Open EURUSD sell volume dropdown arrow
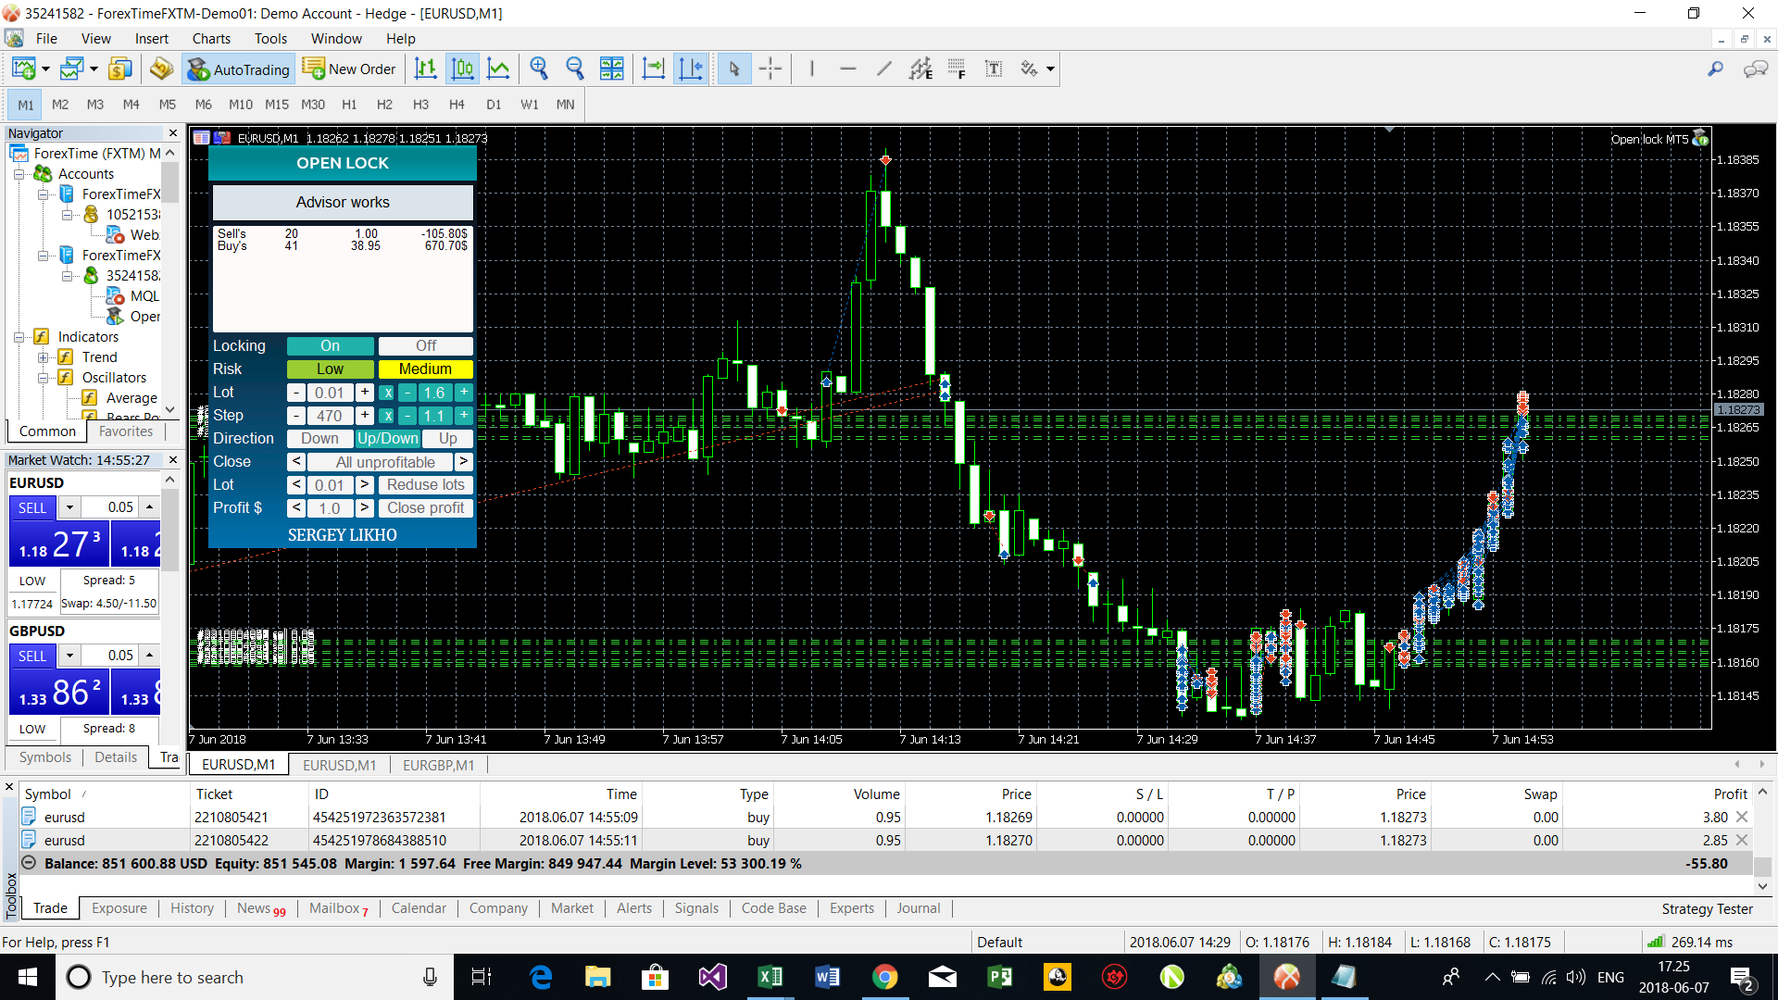 coord(69,507)
